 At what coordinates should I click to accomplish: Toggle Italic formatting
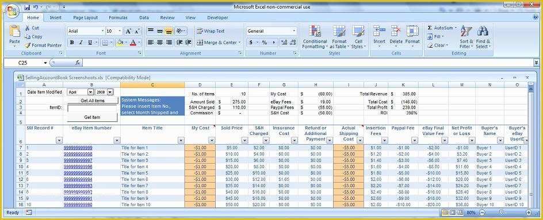coord(81,43)
